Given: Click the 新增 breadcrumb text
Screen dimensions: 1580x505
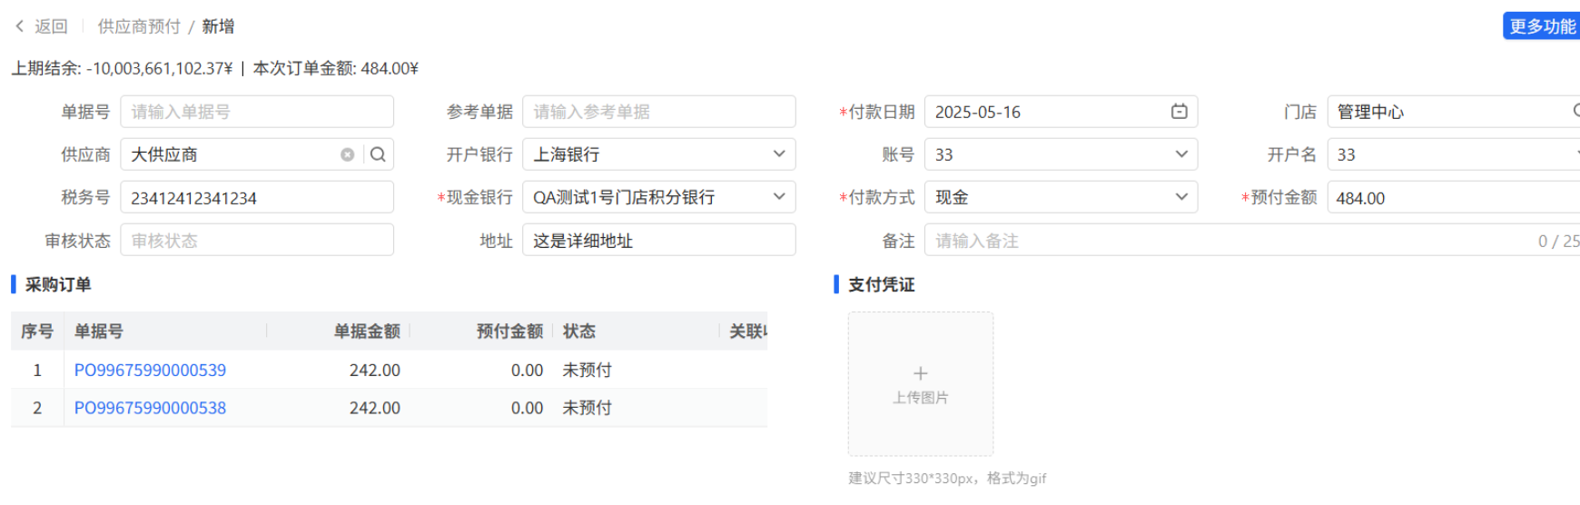Looking at the screenshot, I should 218,26.
